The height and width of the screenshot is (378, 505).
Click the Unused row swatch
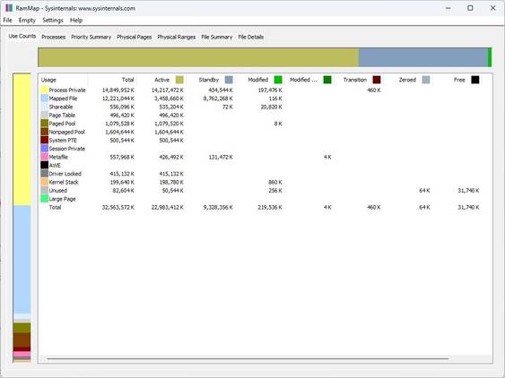point(45,190)
